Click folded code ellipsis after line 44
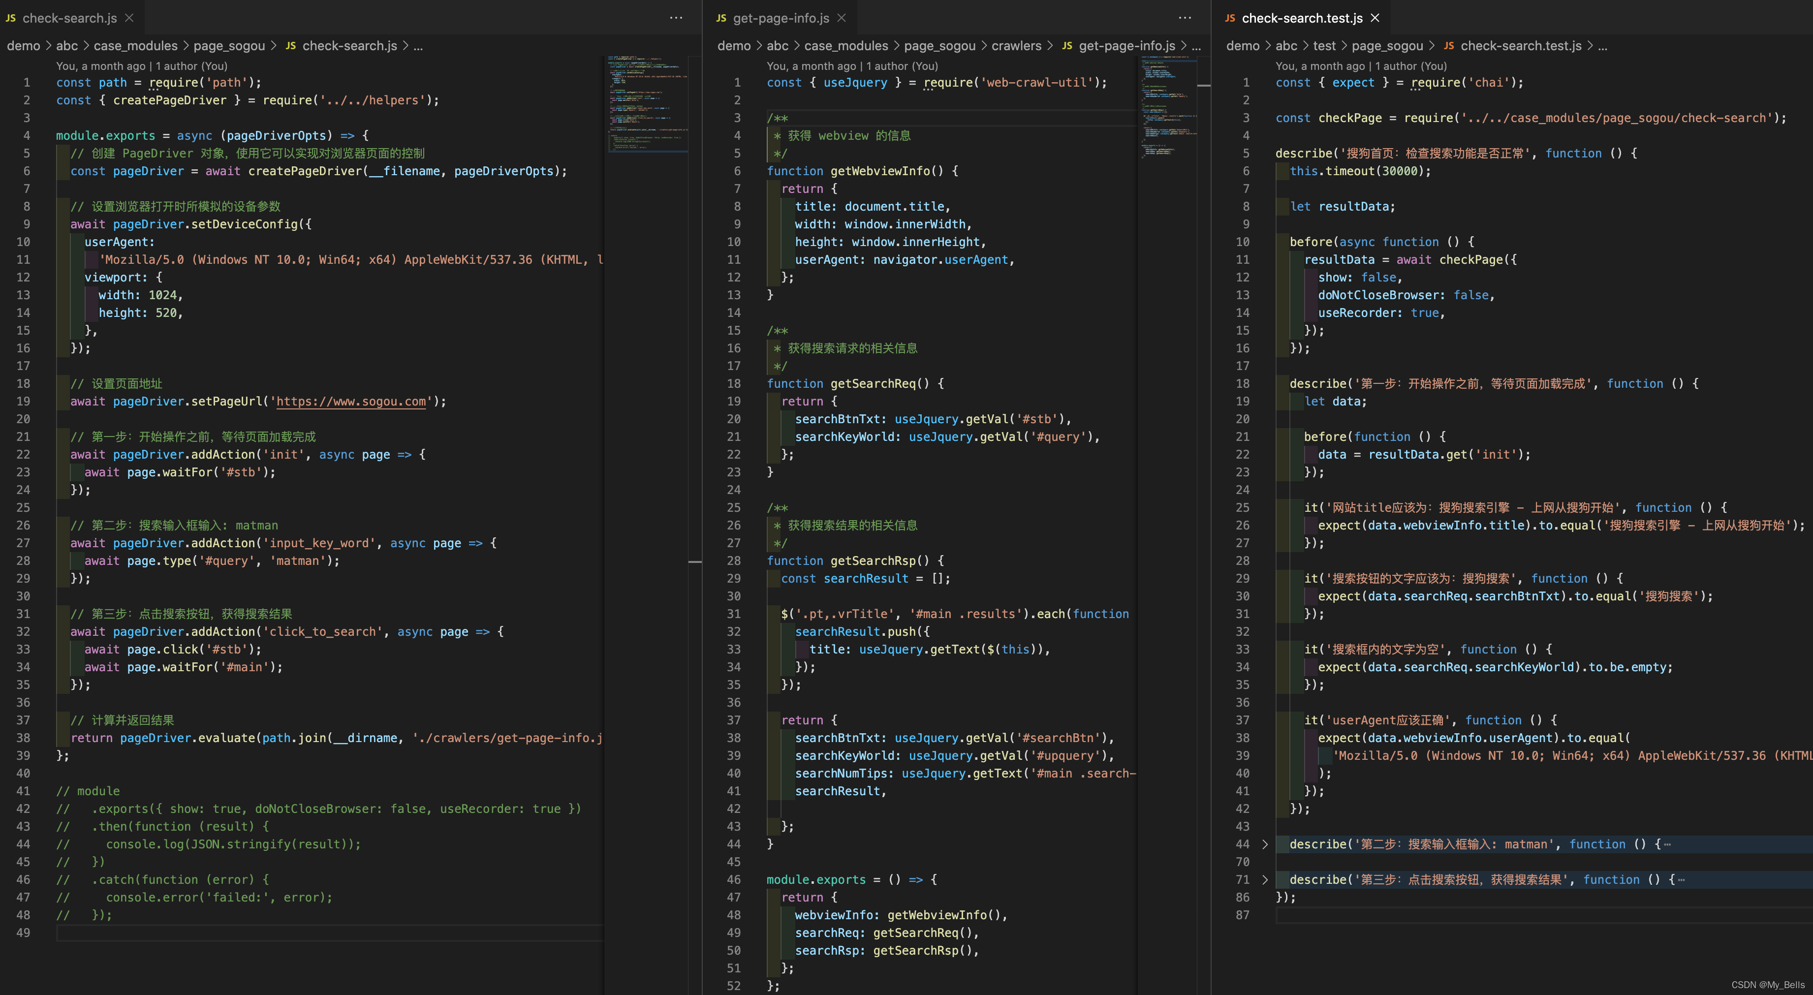1813x995 pixels. coord(1667,845)
